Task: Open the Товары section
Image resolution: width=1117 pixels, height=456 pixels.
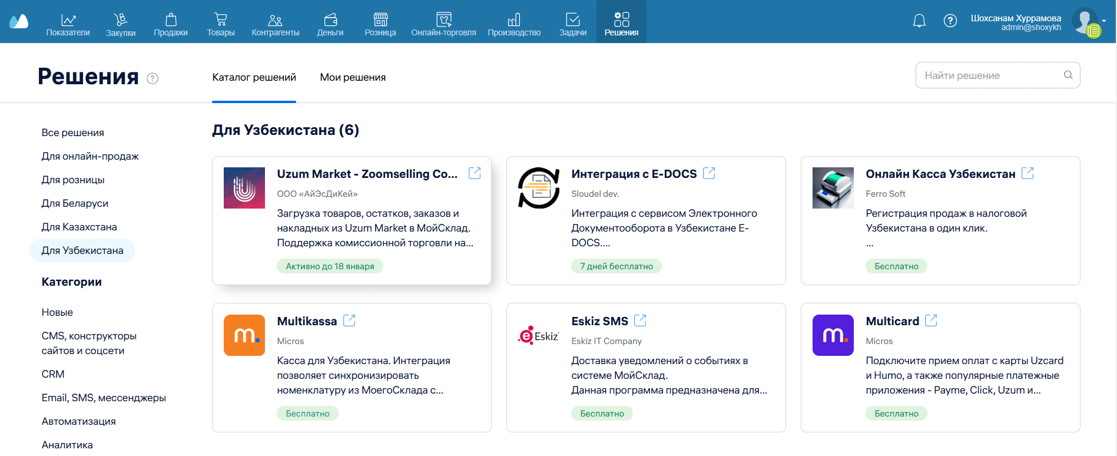Action: coord(221,25)
